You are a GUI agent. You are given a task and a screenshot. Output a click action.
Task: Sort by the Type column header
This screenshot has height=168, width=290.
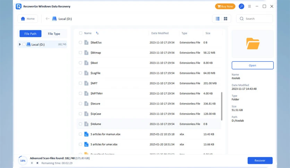[x=184, y=33]
